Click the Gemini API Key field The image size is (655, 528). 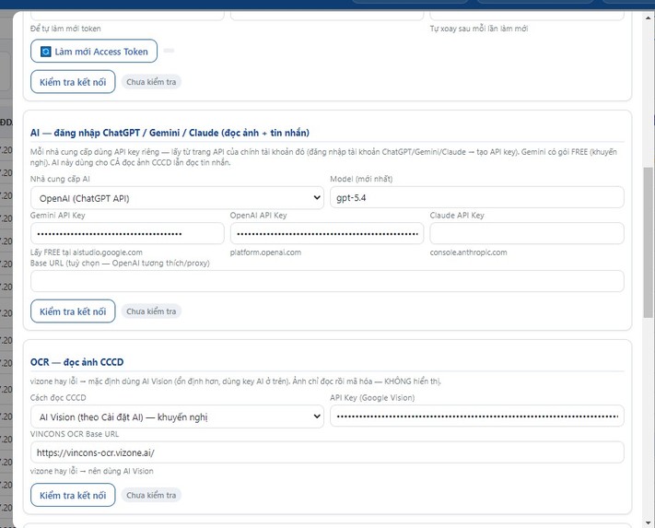[x=127, y=233]
